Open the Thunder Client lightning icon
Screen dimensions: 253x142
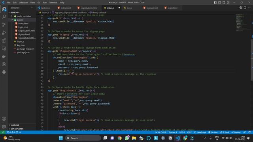[x=4, y=64]
